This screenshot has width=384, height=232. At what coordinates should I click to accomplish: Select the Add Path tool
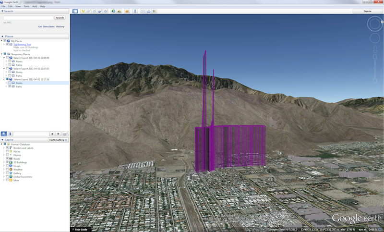[x=94, y=11]
